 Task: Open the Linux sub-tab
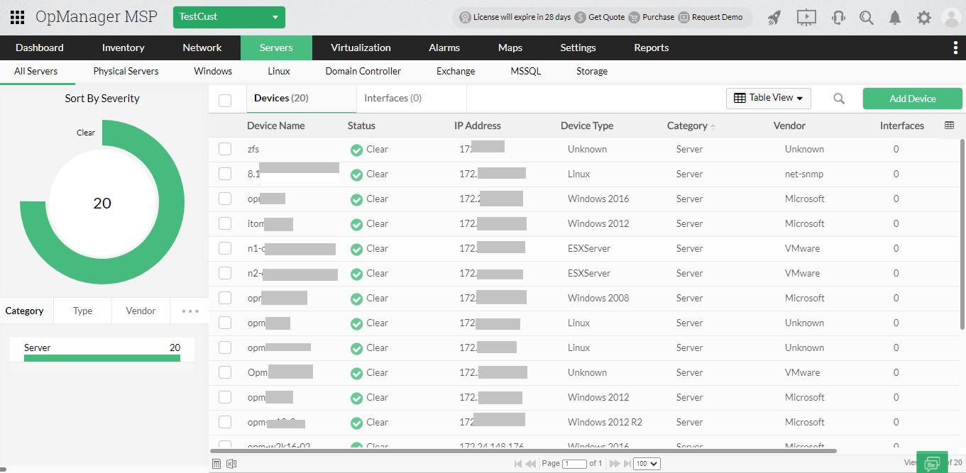(x=279, y=71)
